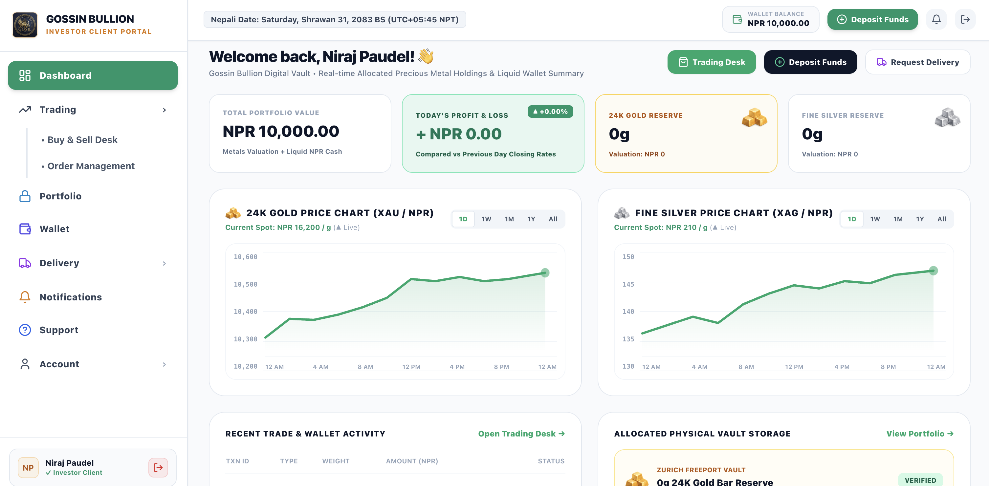The height and width of the screenshot is (486, 989).
Task: Open the Dashboard page
Action: (x=93, y=75)
